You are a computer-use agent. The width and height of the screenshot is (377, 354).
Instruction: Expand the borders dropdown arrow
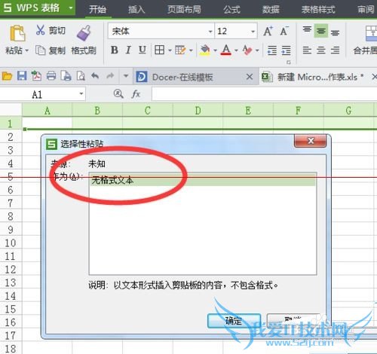[170, 50]
